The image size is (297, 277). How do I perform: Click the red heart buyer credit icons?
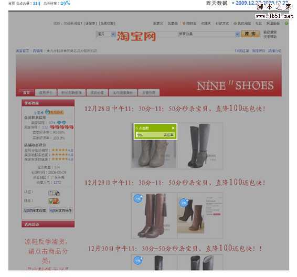click(x=61, y=127)
